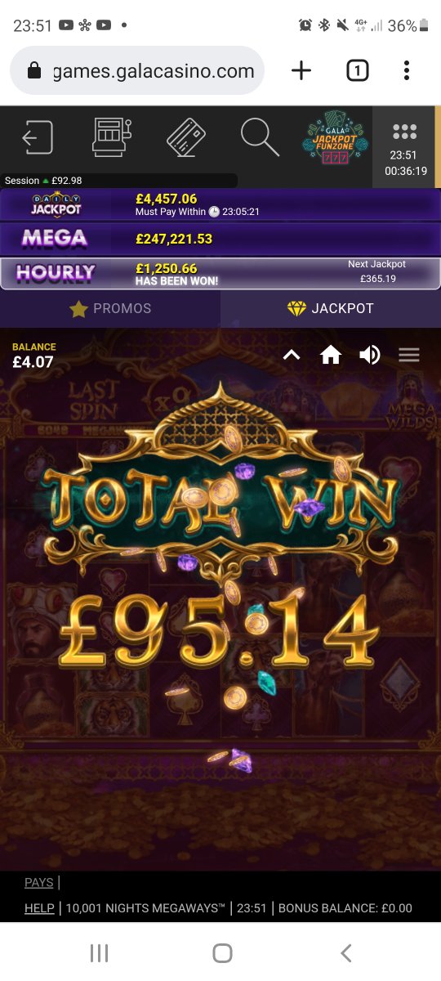Expand the HOURLY jackpot row
Screen dimensions: 441x981
tap(220, 273)
